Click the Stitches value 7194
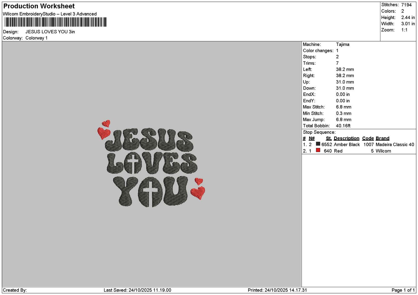Screen dimensions: 418x295 point(406,5)
